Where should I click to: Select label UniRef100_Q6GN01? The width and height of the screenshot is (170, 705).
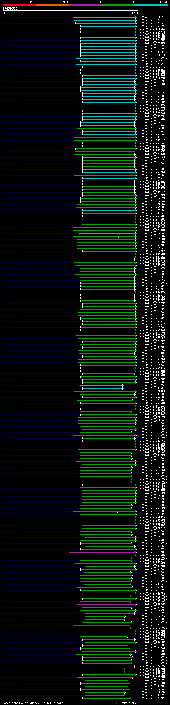152,654
